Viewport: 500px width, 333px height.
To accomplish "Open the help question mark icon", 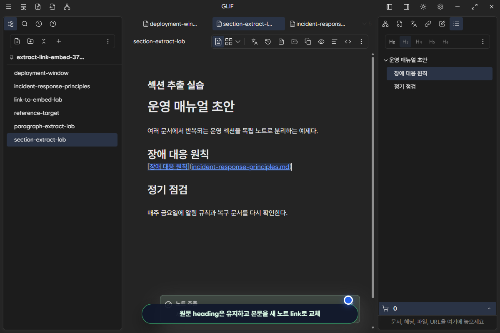I will tap(53, 24).
